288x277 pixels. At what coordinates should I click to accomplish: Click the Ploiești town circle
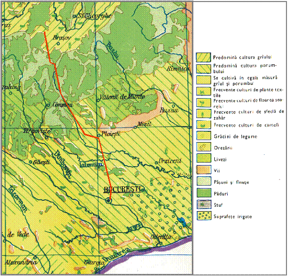click(99, 136)
